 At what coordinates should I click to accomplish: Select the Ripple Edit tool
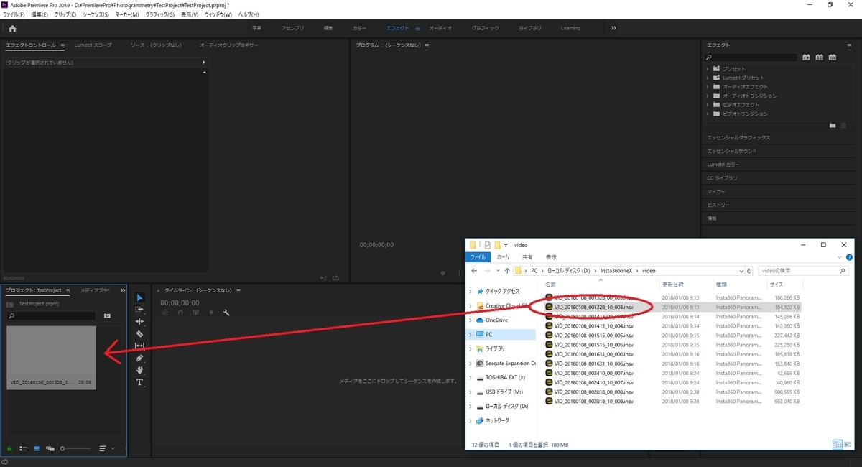(x=140, y=322)
